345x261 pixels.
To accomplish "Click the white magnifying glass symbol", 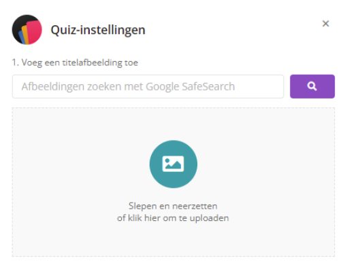I will coord(312,86).
